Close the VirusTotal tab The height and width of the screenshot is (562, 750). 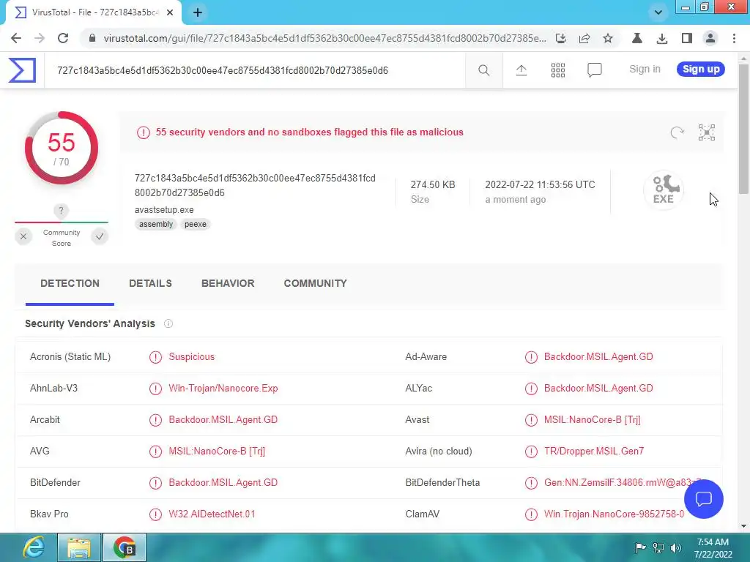coord(170,12)
